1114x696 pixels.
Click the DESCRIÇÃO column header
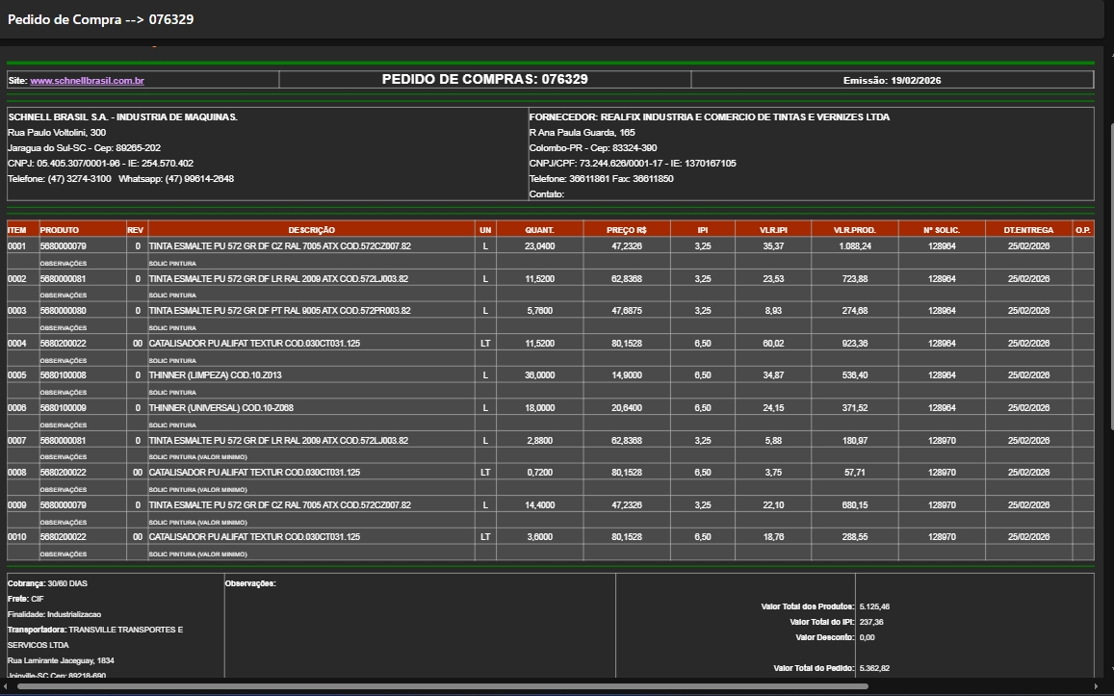pyautogui.click(x=311, y=230)
